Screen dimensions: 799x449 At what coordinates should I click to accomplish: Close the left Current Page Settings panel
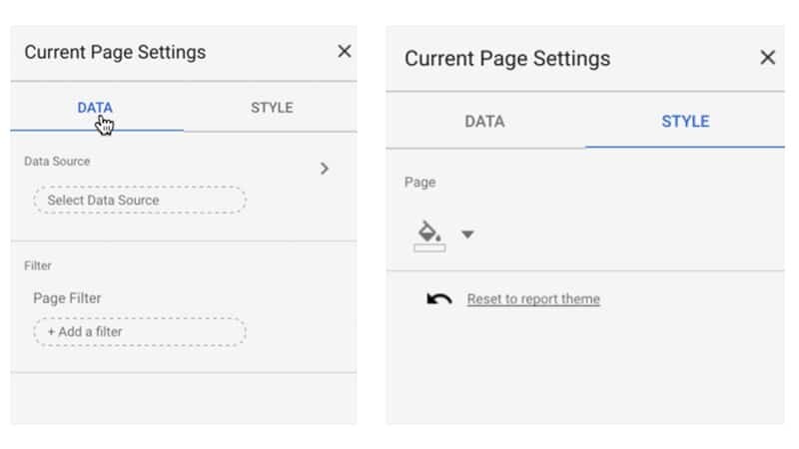coord(344,52)
